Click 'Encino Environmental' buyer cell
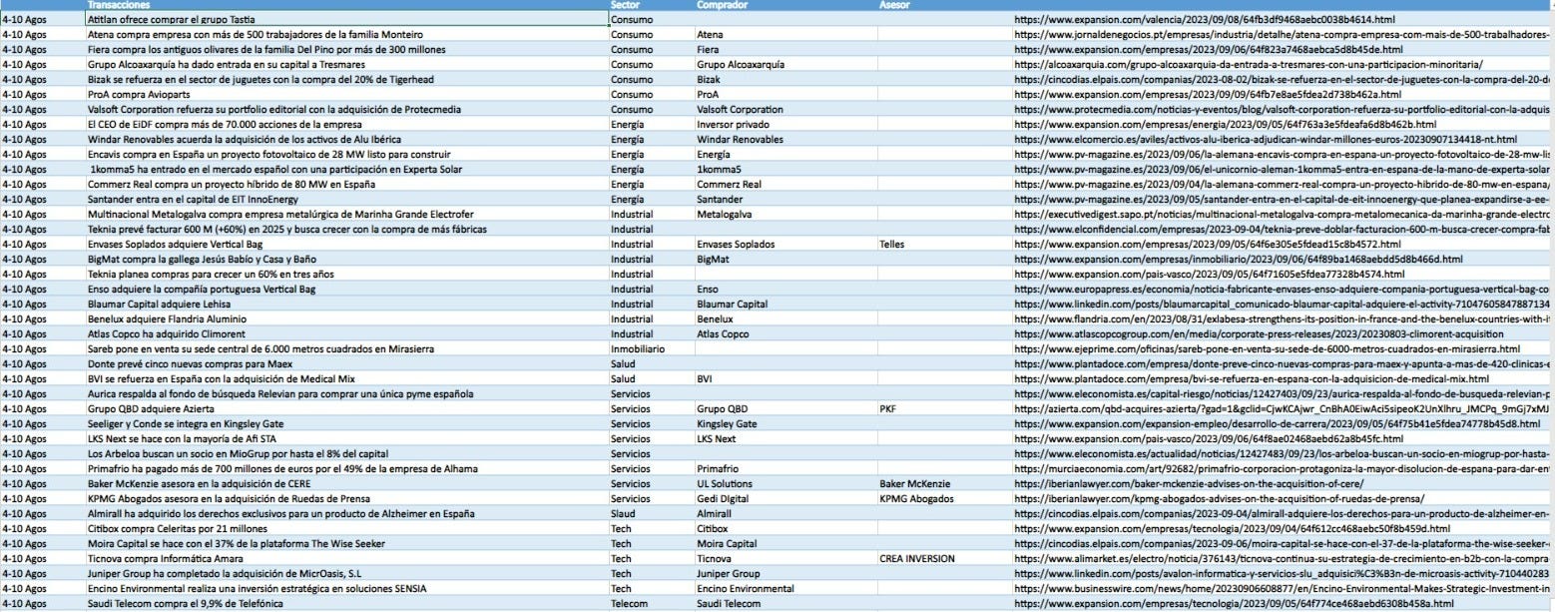 coord(785,588)
